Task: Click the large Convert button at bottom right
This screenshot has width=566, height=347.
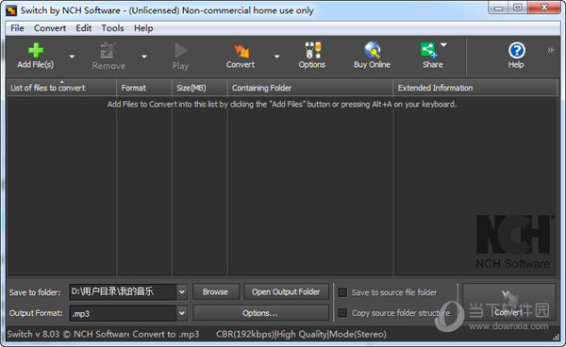Action: pyautogui.click(x=509, y=302)
